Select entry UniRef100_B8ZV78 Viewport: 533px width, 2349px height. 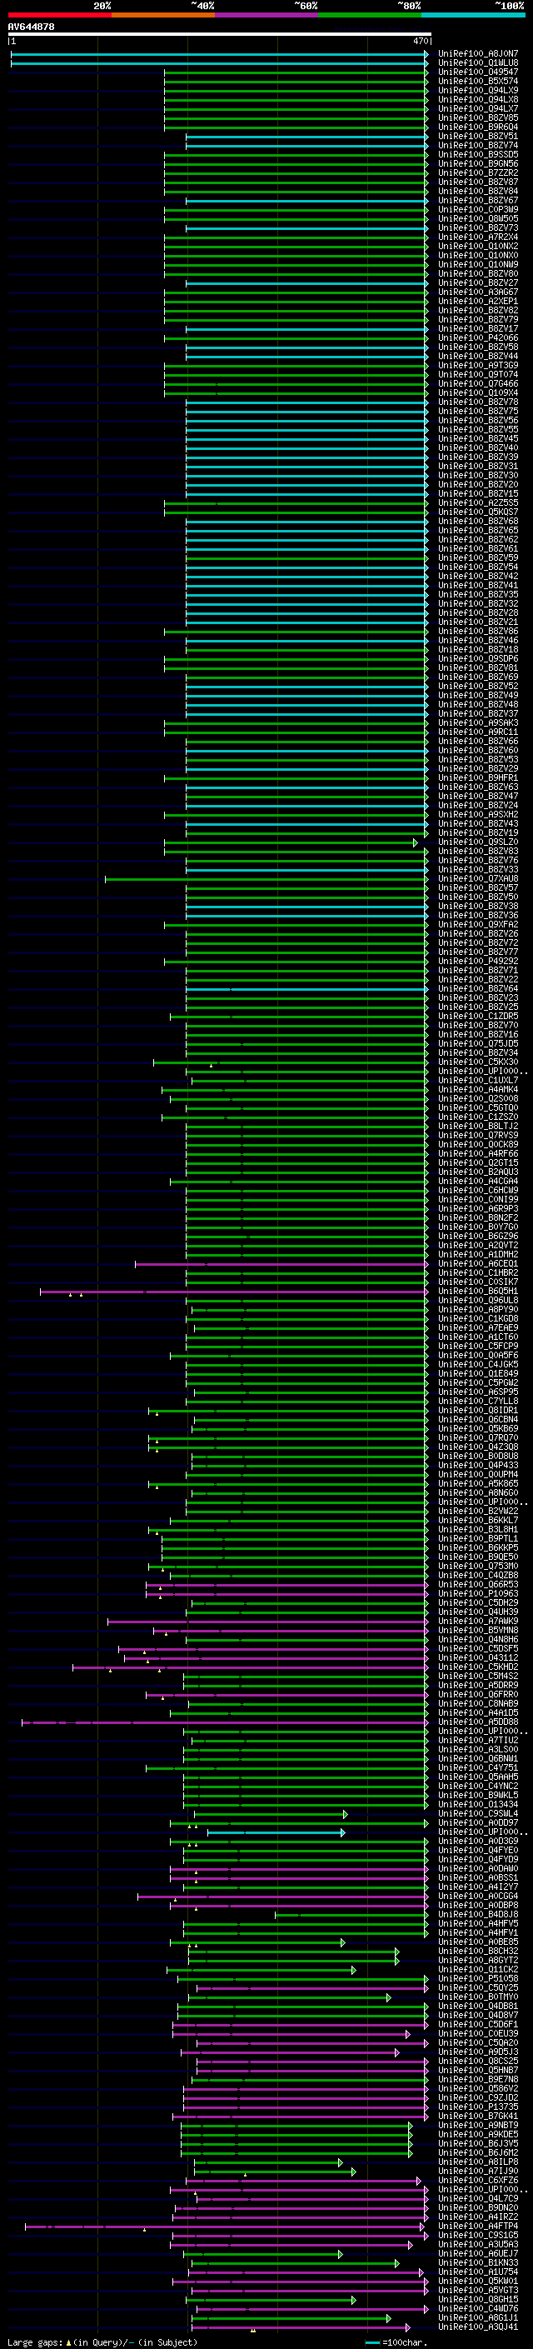478,402
